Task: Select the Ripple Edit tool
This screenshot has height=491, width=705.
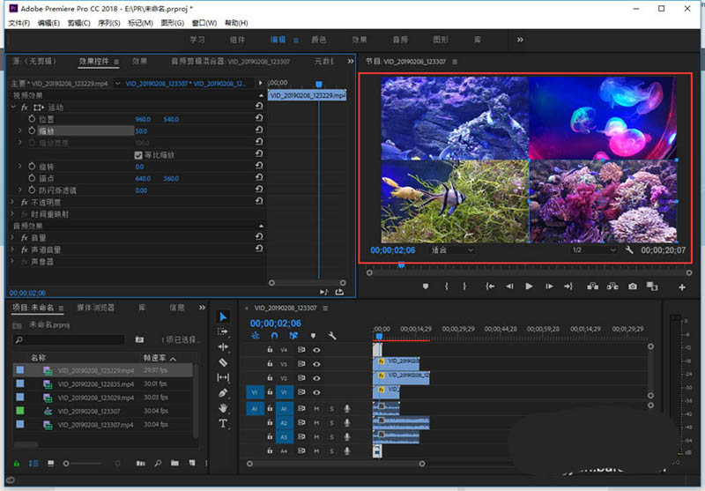Action: click(x=223, y=346)
